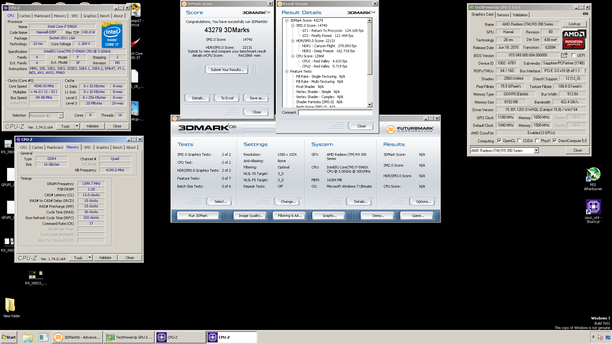Image resolution: width=612 pixels, height=344 pixels.
Task: Click Result Details window title icon
Action: [x=280, y=4]
